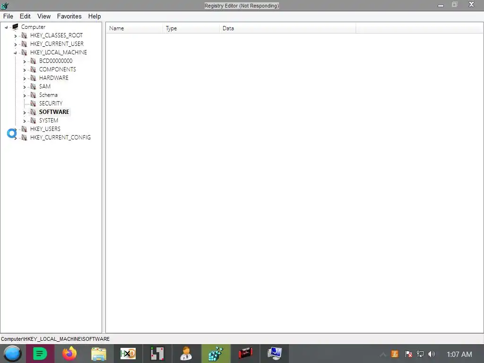The width and height of the screenshot is (484, 363).
Task: Open the doctor figure taskbar app
Action: coord(186,354)
